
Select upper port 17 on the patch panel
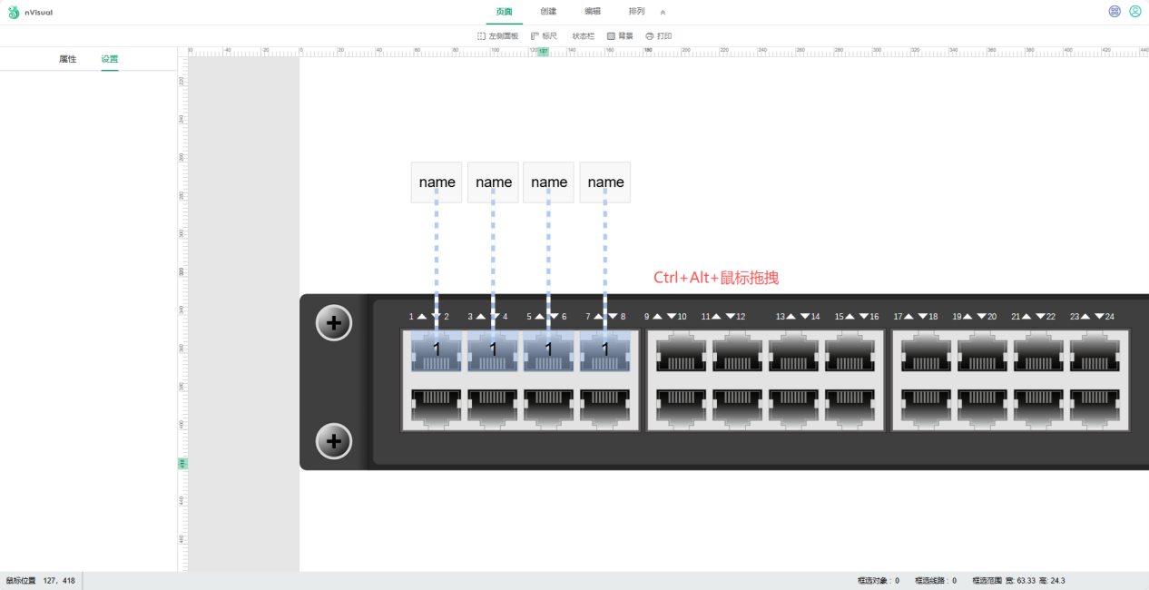click(x=927, y=354)
